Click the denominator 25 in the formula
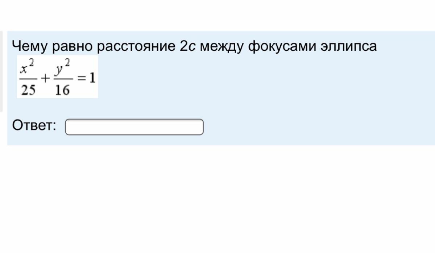This screenshot has width=435, height=254. pos(28,89)
